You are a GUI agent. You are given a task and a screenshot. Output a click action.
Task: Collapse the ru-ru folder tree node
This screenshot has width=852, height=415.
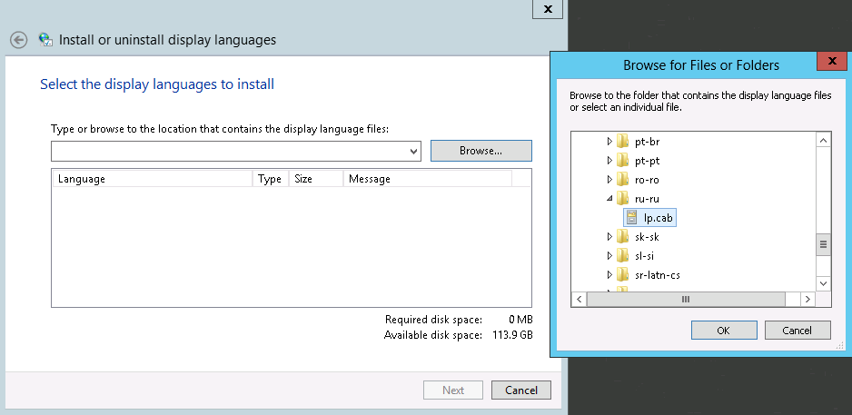tap(609, 198)
